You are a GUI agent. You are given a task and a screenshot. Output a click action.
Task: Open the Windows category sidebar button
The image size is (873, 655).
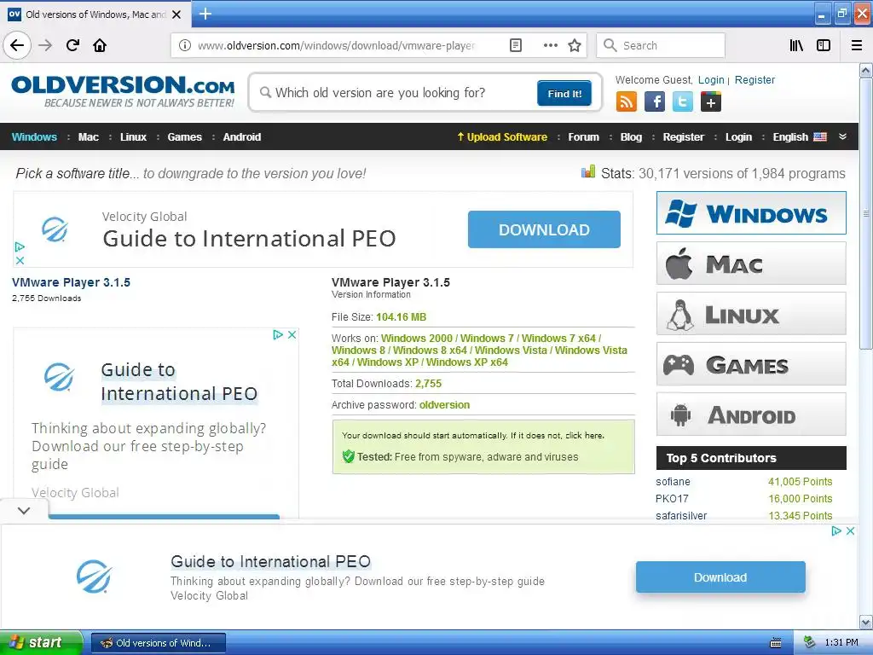pyautogui.click(x=751, y=213)
